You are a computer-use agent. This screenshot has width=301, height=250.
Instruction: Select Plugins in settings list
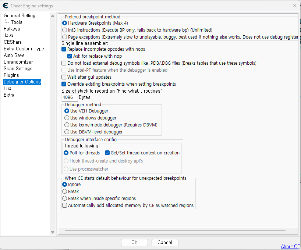pos(11,75)
